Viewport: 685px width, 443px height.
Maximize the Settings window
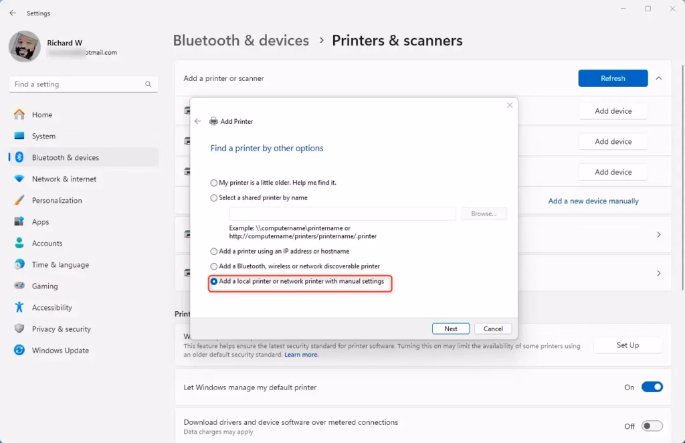[648, 9]
